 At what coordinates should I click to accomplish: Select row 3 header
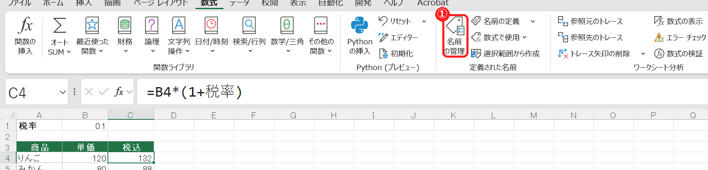pyautogui.click(x=7, y=147)
